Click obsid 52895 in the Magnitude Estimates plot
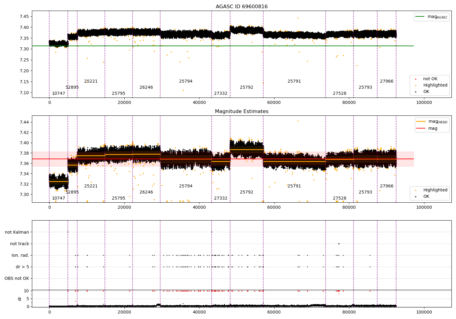This screenshot has width=456, height=319. pyautogui.click(x=72, y=192)
